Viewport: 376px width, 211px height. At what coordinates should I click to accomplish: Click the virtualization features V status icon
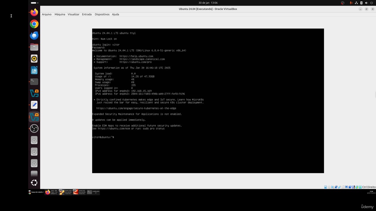coord(353,187)
